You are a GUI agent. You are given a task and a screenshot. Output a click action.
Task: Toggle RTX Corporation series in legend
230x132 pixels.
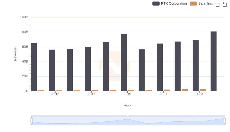coord(170,3)
